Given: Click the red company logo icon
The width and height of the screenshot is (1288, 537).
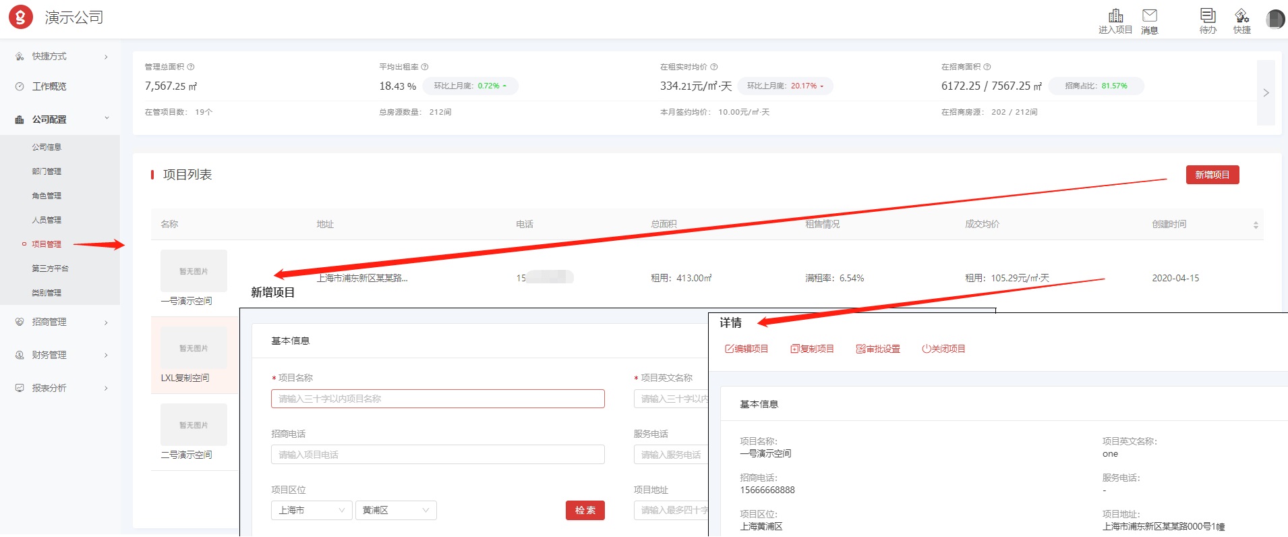Looking at the screenshot, I should pos(21,18).
